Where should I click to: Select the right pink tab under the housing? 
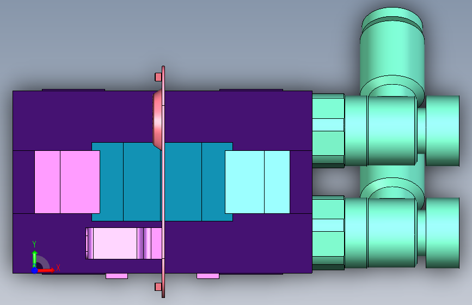[208, 276]
